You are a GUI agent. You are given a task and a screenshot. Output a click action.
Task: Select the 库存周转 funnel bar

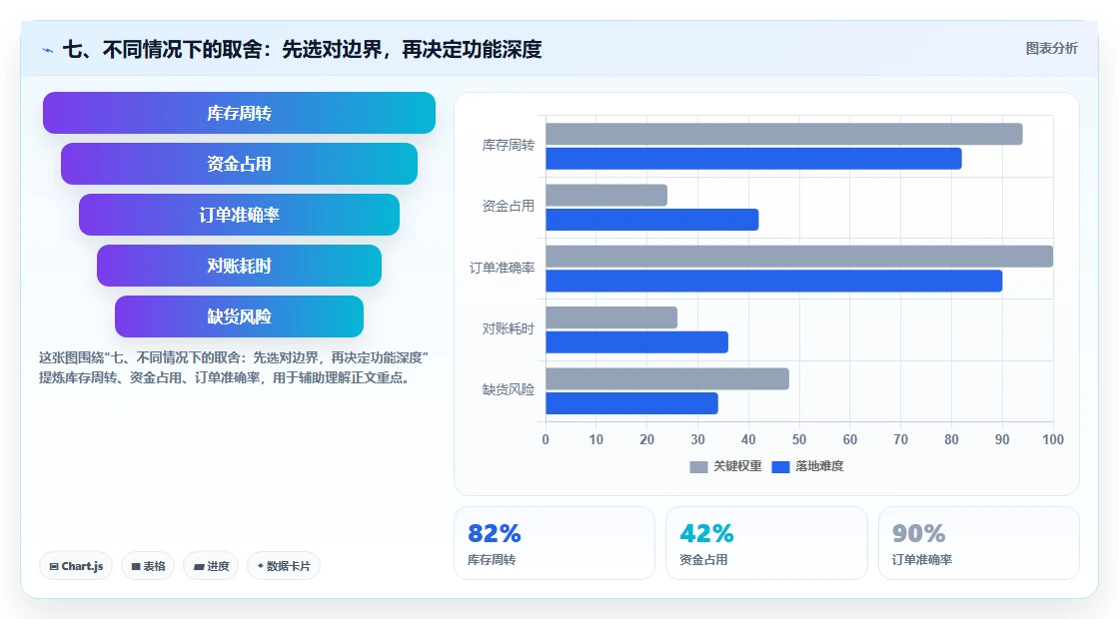tap(239, 113)
